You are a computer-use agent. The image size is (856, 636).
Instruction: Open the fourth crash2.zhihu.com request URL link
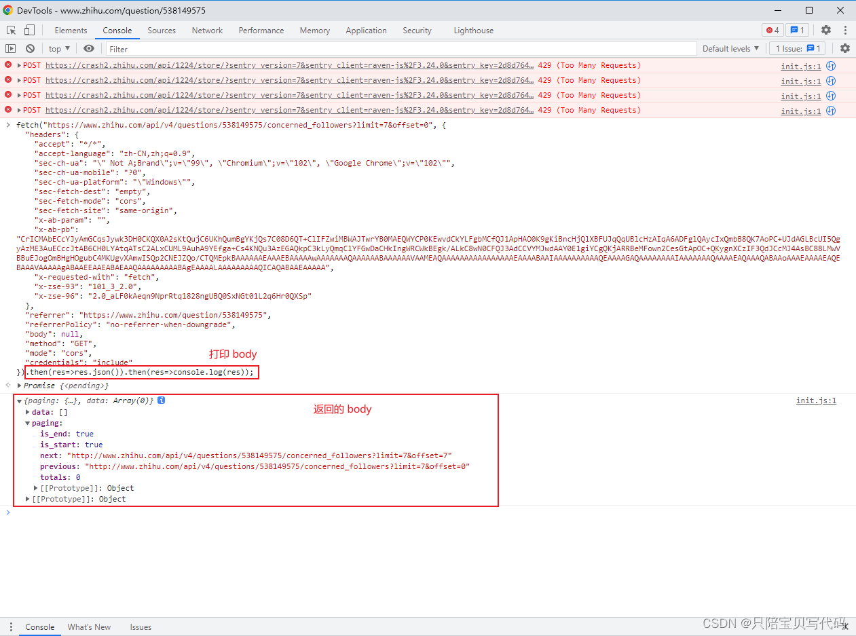tap(289, 111)
